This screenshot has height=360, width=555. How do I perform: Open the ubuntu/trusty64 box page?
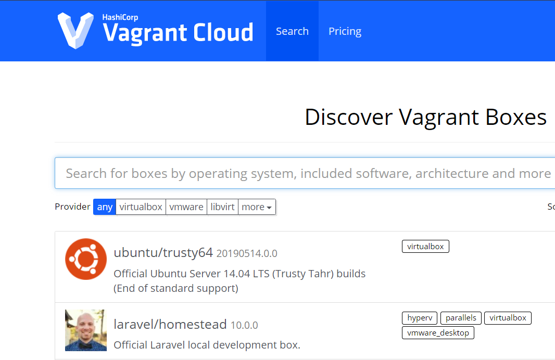pos(162,253)
